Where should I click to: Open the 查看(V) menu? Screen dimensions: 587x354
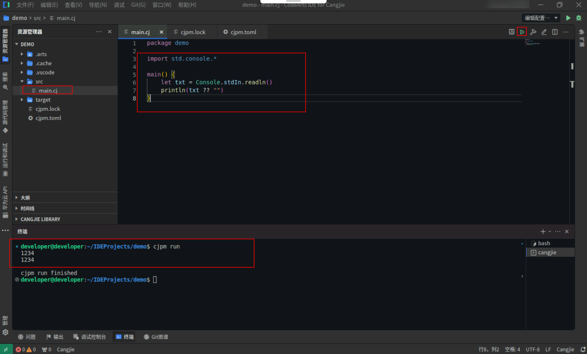pyautogui.click(x=73, y=5)
